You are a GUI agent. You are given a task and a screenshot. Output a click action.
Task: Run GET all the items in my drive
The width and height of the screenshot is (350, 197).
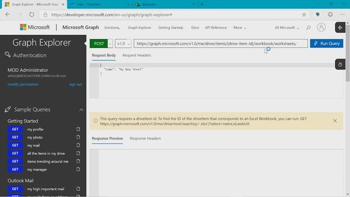pyautogui.click(x=15, y=153)
